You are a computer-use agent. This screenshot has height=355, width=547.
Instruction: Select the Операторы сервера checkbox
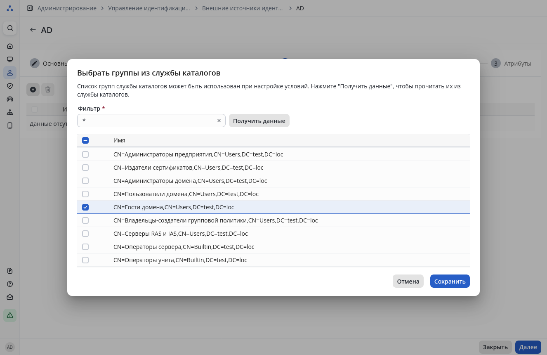coord(85,247)
